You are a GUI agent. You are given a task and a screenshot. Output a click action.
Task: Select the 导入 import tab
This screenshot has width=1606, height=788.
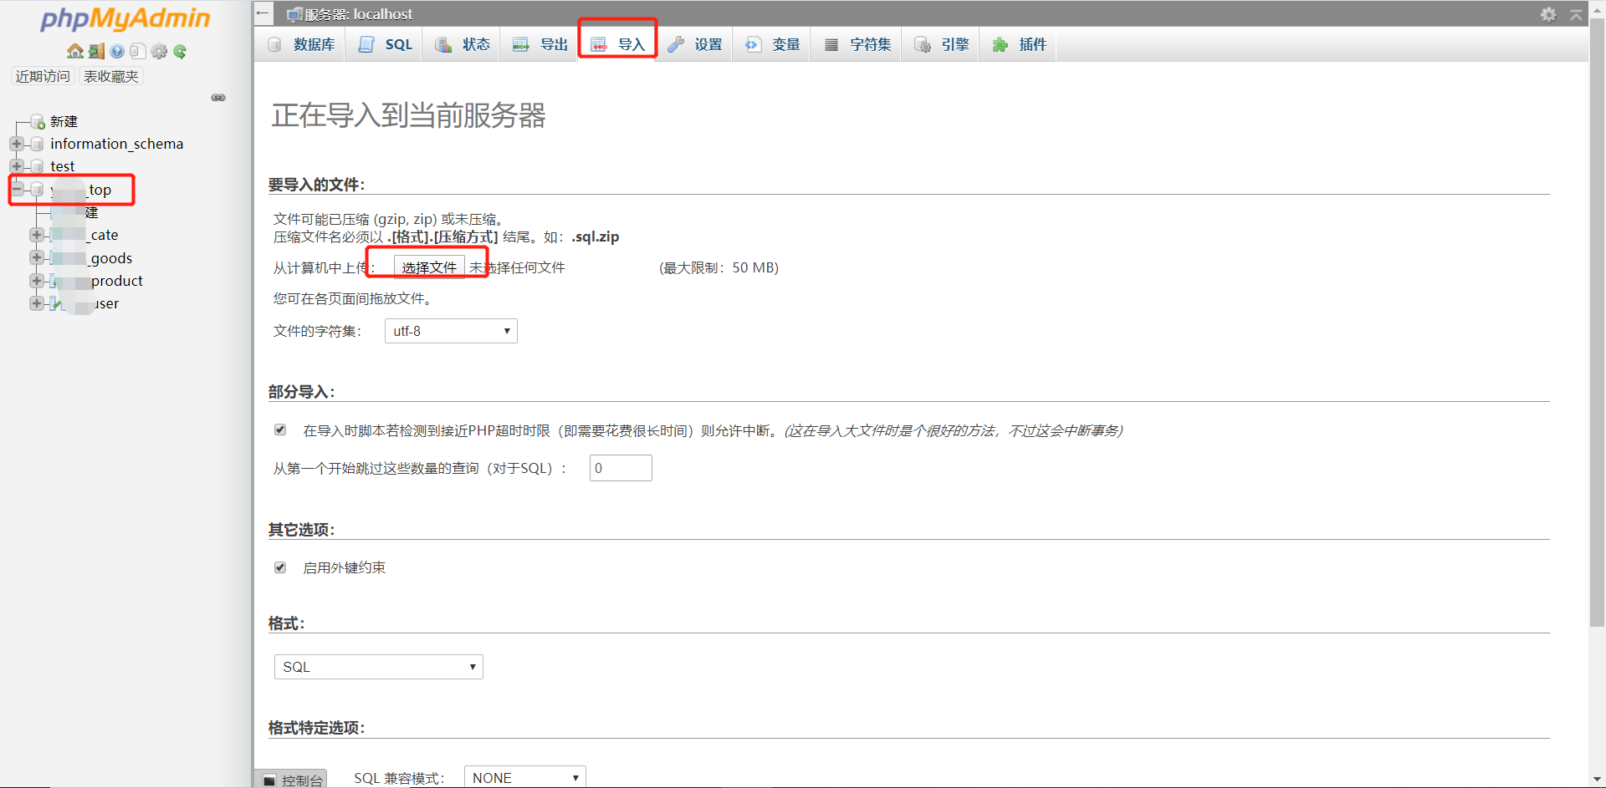618,44
